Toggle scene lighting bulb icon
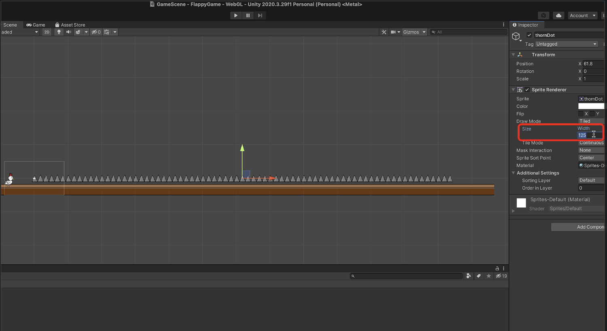607x331 pixels. point(59,32)
